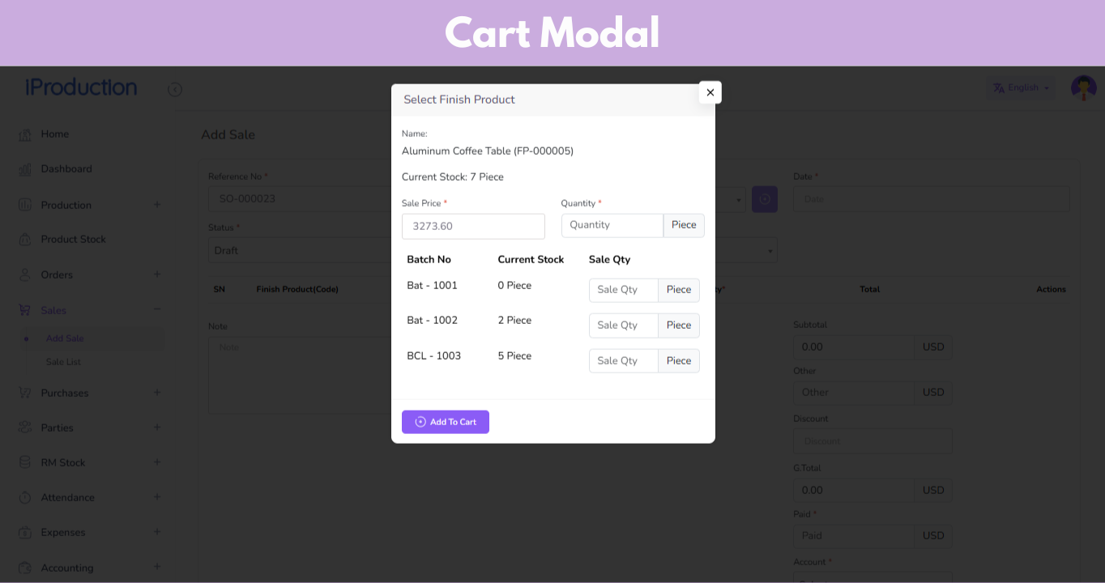This screenshot has width=1105, height=583.
Task: Open the English language dropdown
Action: tap(1021, 87)
